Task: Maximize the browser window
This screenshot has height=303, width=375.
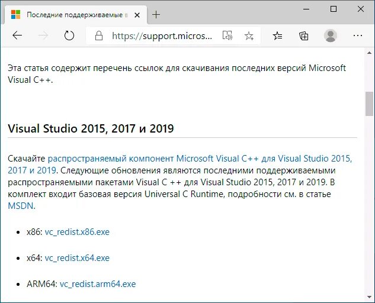Action: (334, 9)
